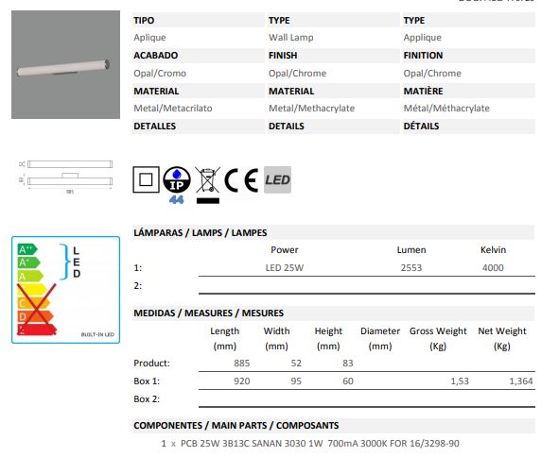The width and height of the screenshot is (559, 457).
Task: Click the MATIÈRE heading
Action: click(423, 91)
